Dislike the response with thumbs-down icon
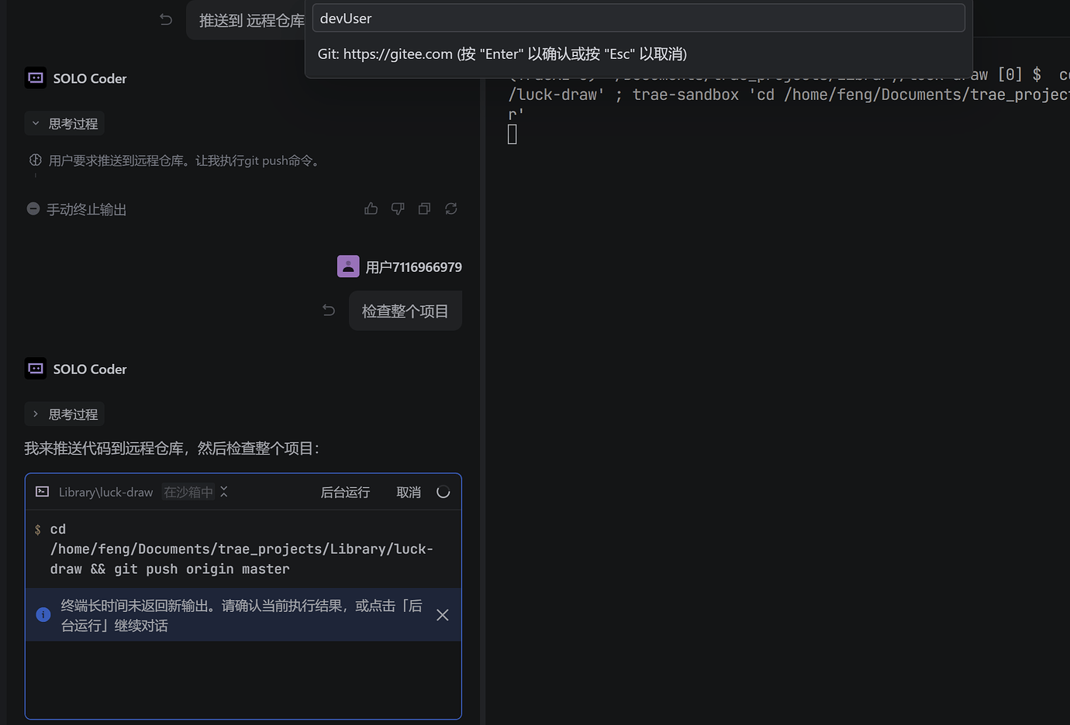 point(398,208)
